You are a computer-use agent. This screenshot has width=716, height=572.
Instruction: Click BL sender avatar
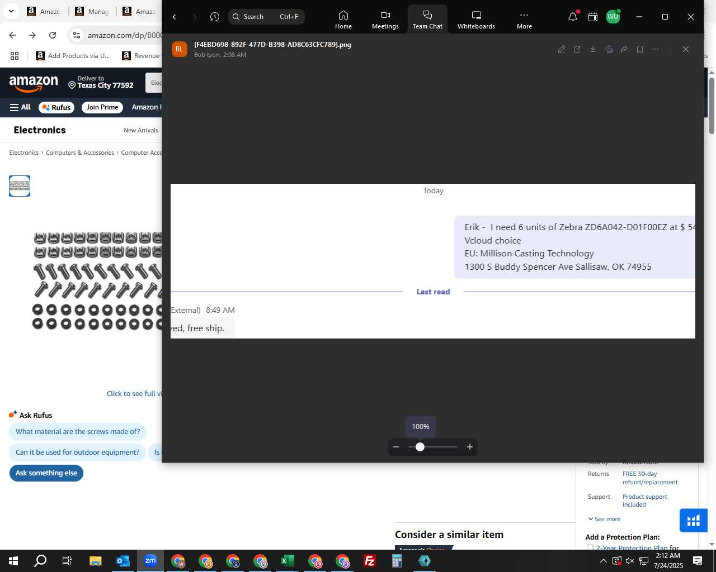179,49
